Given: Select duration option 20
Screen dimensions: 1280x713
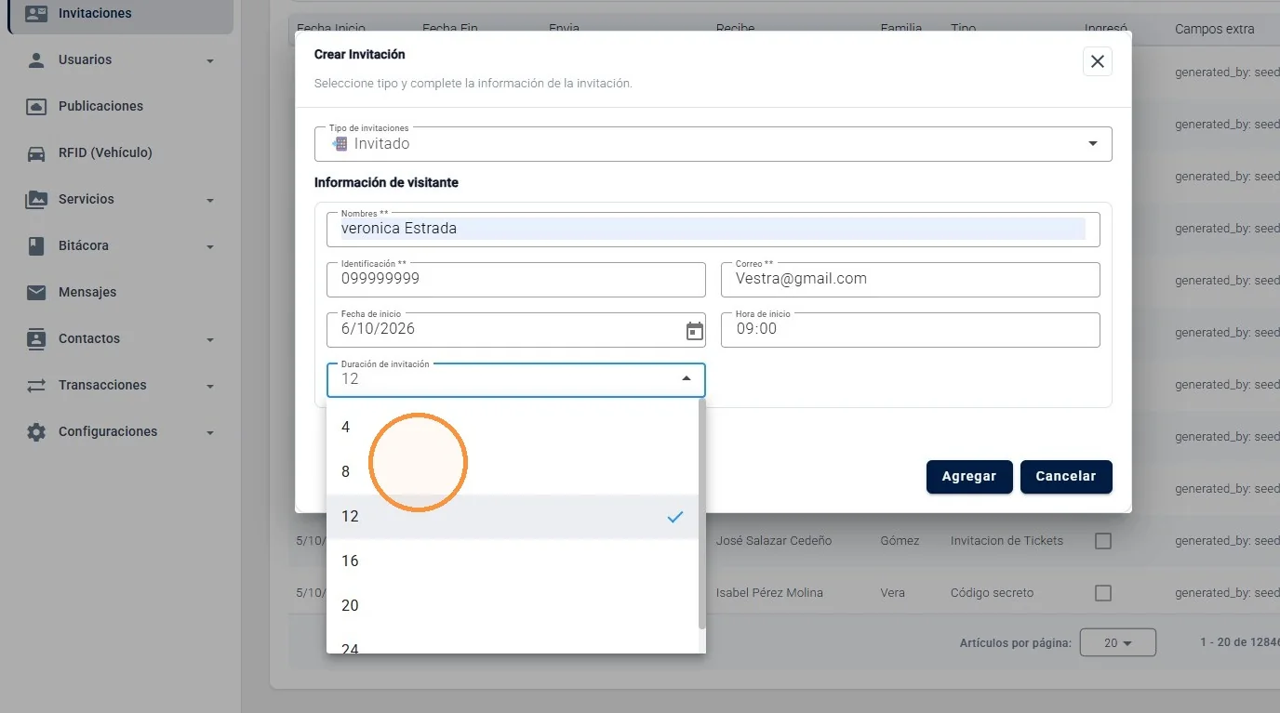Looking at the screenshot, I should click(x=513, y=605).
